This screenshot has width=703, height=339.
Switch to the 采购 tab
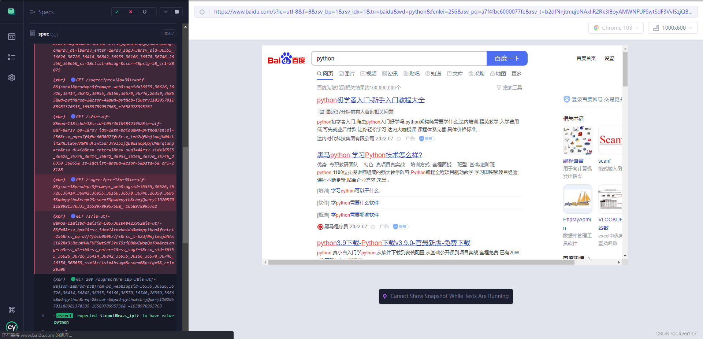point(476,74)
